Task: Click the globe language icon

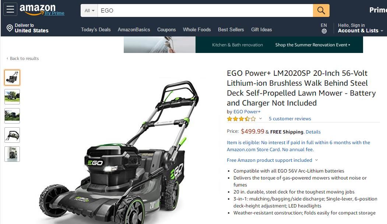Action: 324,31
